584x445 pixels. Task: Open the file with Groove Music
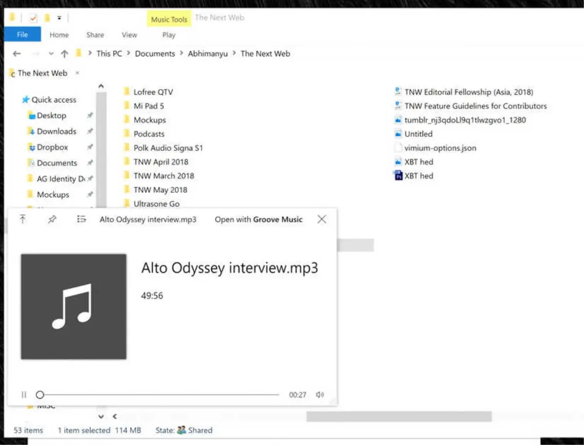click(x=258, y=219)
